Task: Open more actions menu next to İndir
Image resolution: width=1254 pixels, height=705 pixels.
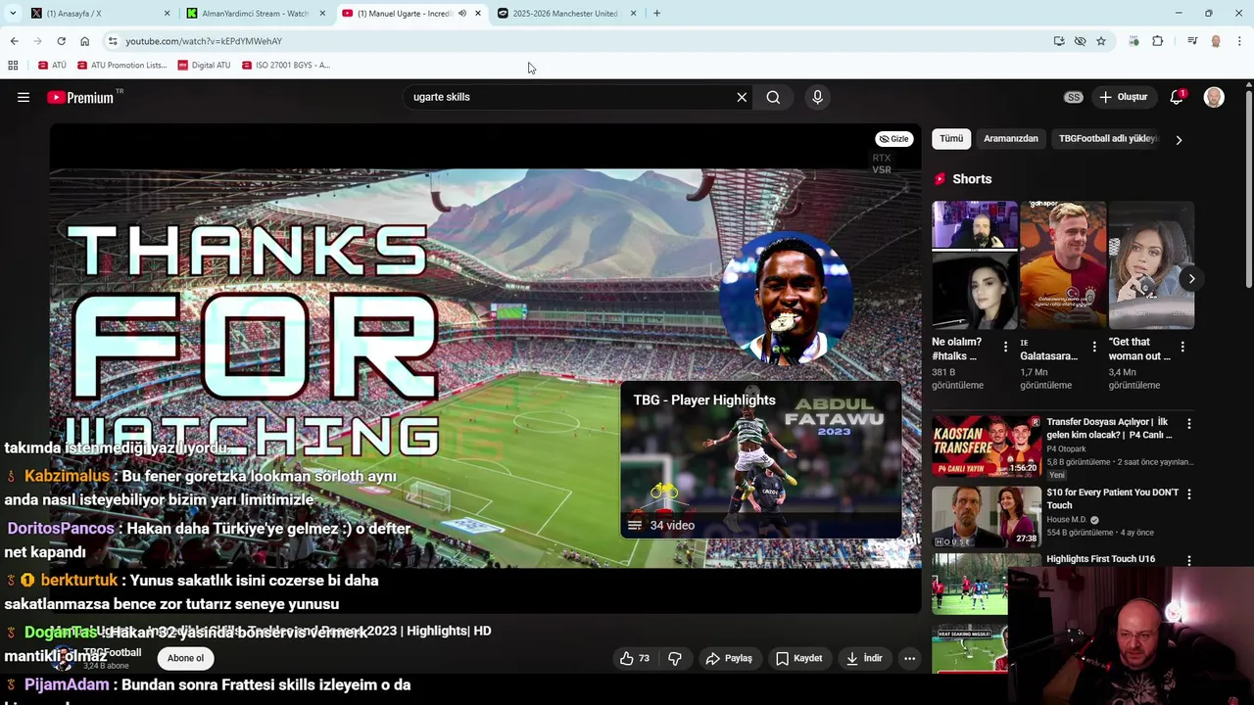Action: coord(909,658)
